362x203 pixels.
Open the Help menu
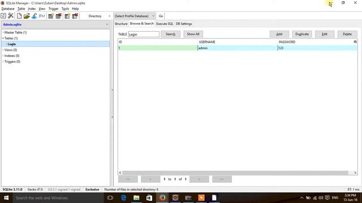tap(75, 9)
